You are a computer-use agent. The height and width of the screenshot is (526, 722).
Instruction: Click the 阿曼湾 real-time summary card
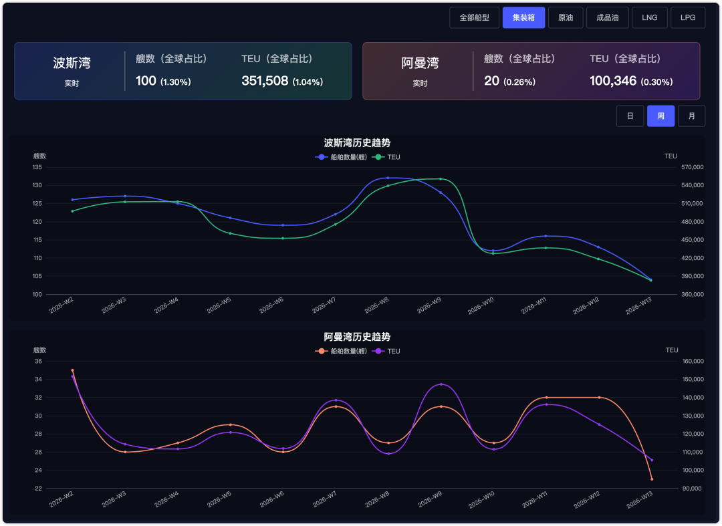(x=531, y=72)
